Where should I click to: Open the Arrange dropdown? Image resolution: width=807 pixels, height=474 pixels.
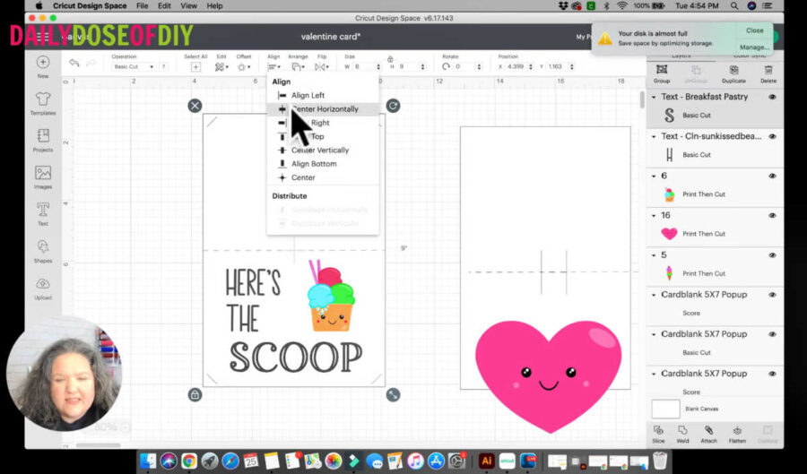(297, 67)
